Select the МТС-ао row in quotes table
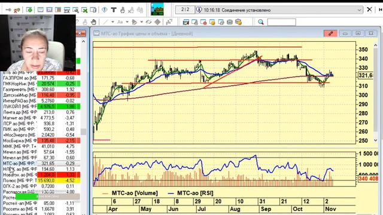The image size is (383, 215). click(x=41, y=163)
